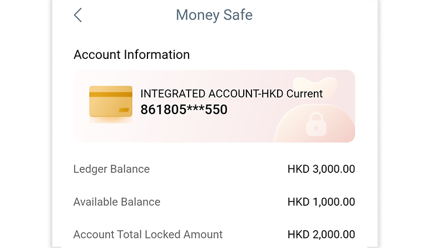
Task: Open the INTEGRATED ACCOUNT-HKD Current account name
Action: click(x=231, y=93)
